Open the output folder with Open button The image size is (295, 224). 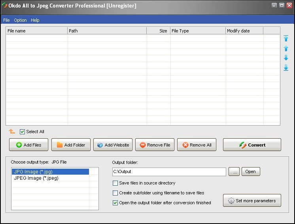pyautogui.click(x=251, y=171)
